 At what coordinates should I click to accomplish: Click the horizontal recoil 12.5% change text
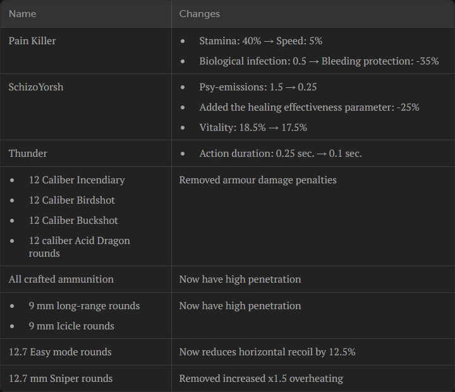coord(267,352)
